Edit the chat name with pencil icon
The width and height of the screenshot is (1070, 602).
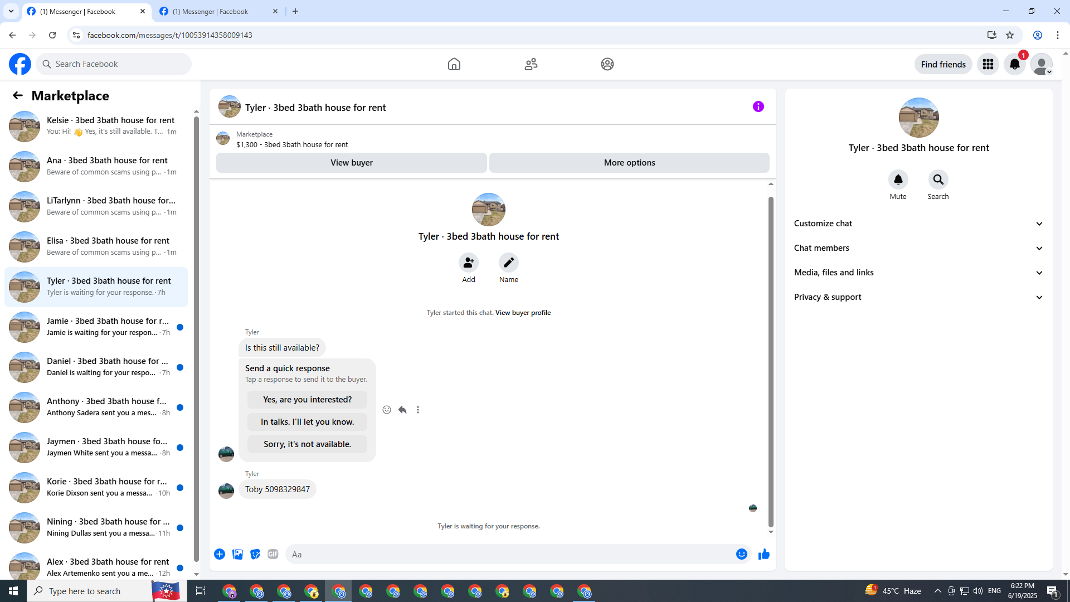click(x=509, y=263)
